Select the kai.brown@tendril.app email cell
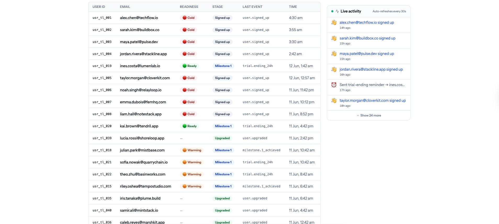This screenshot has width=499, height=224. [139, 126]
